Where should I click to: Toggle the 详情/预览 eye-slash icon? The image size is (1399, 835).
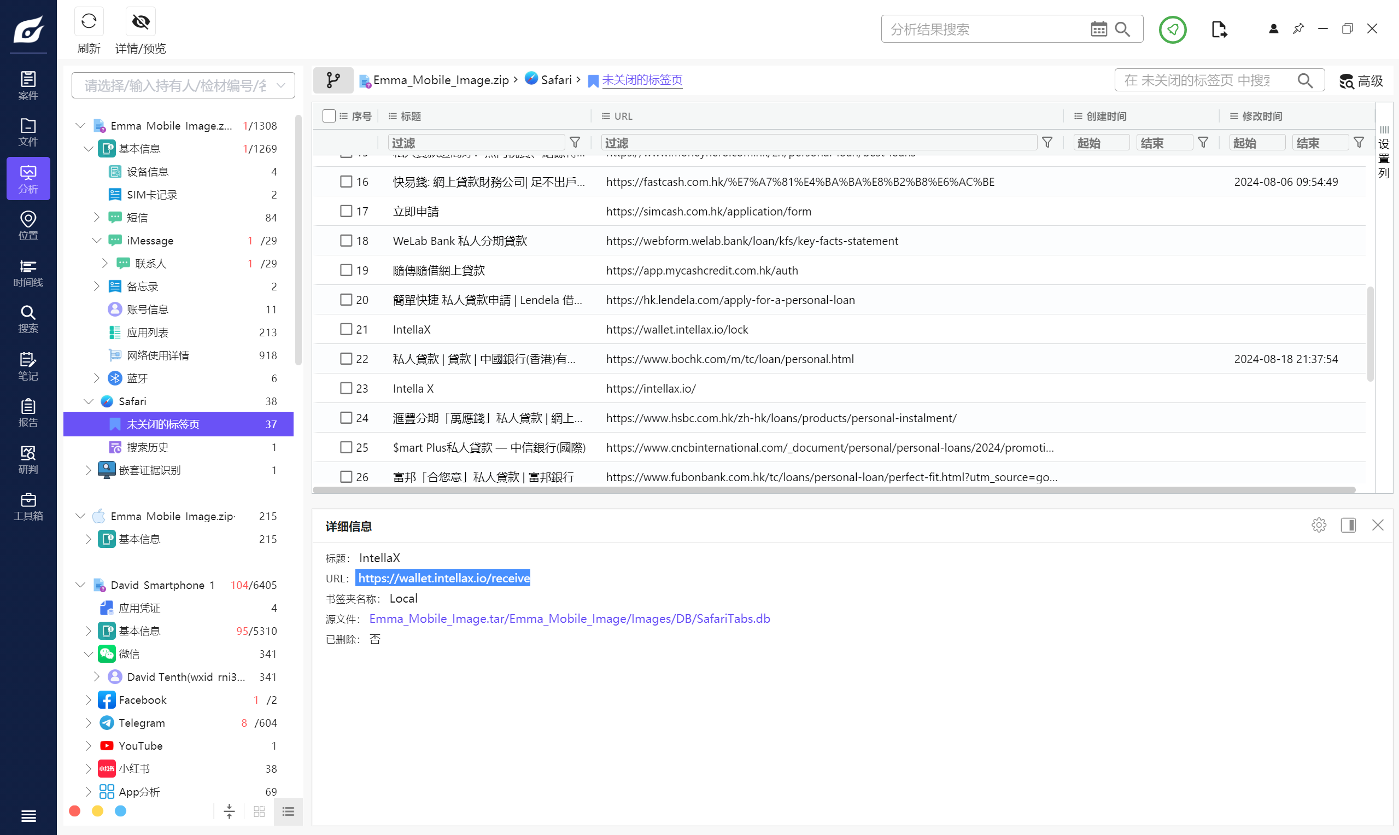[x=141, y=21]
